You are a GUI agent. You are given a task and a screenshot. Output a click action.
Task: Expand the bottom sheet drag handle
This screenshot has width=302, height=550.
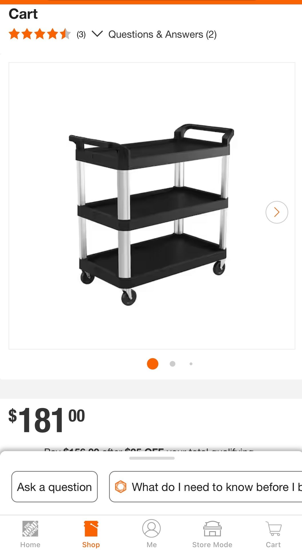[152, 458]
